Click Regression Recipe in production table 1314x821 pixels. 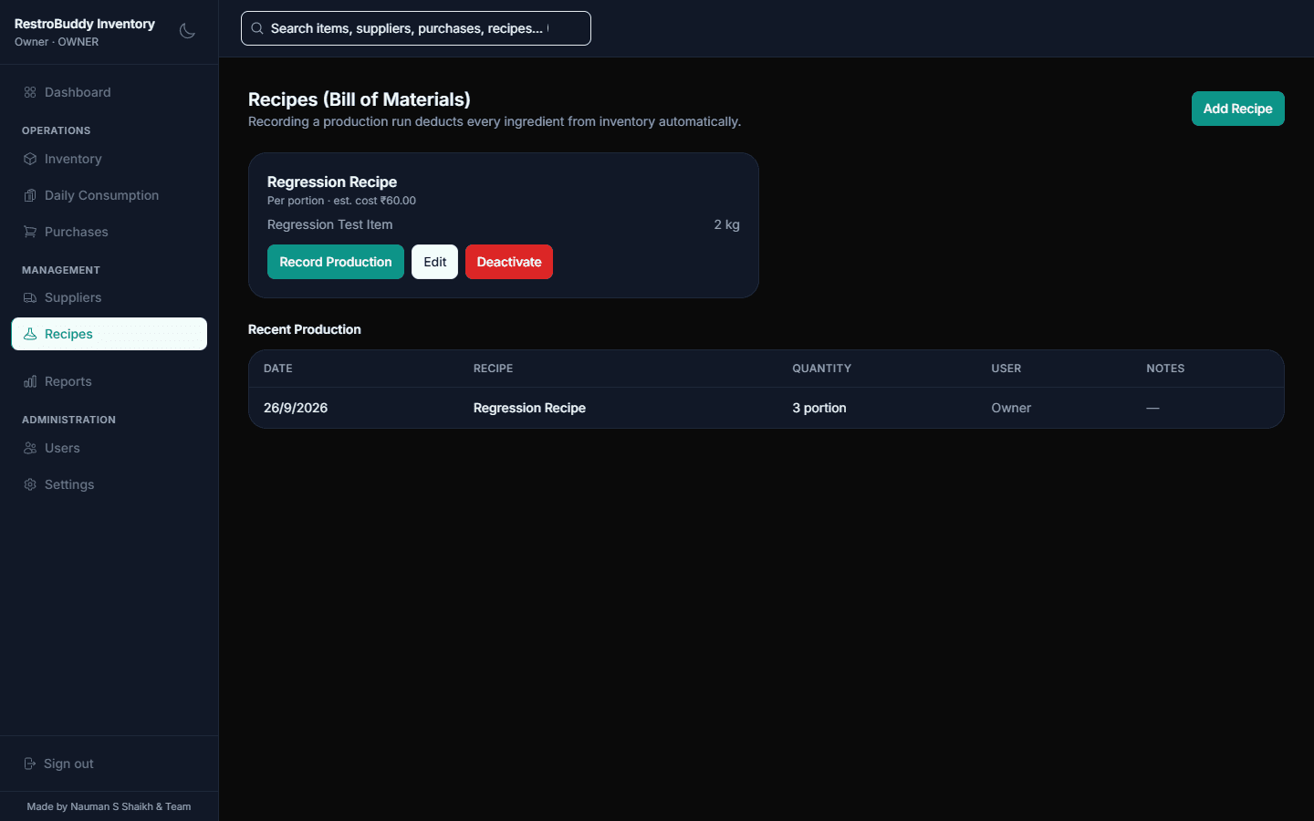point(529,408)
